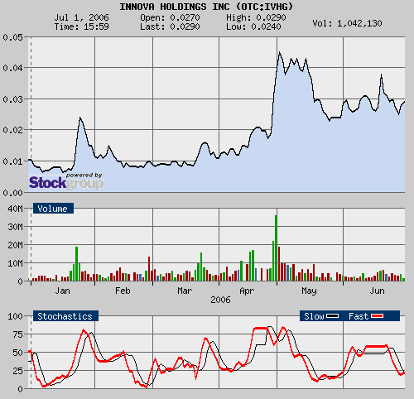This screenshot has width=414, height=399.
Task: Click the Stochastics panel label
Action: tap(65, 316)
